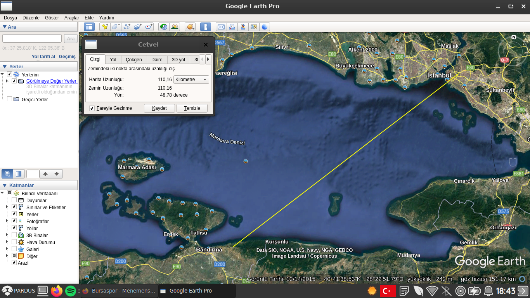Record a tour with the camera icon
The image size is (530, 298).
[148, 27]
